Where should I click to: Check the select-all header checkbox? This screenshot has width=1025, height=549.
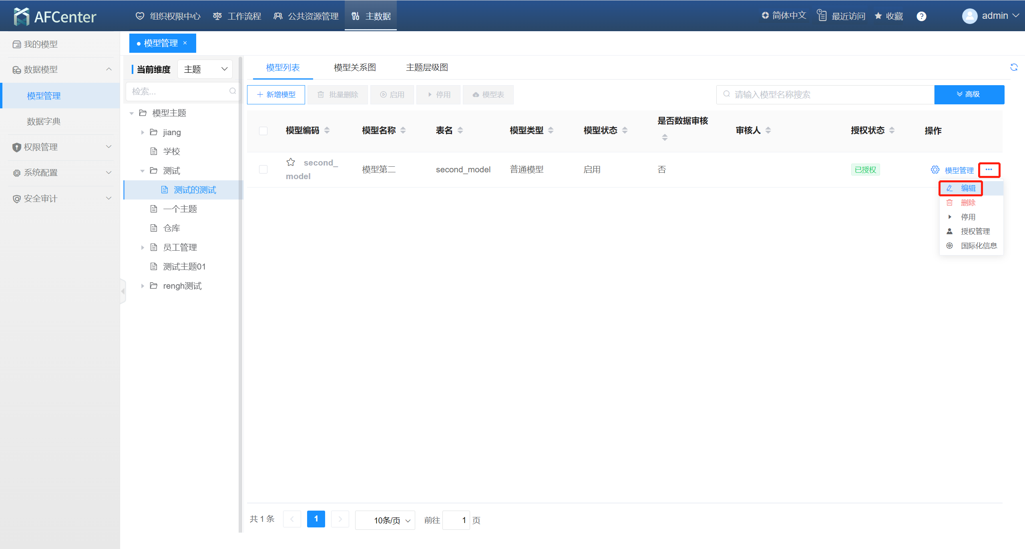(263, 131)
